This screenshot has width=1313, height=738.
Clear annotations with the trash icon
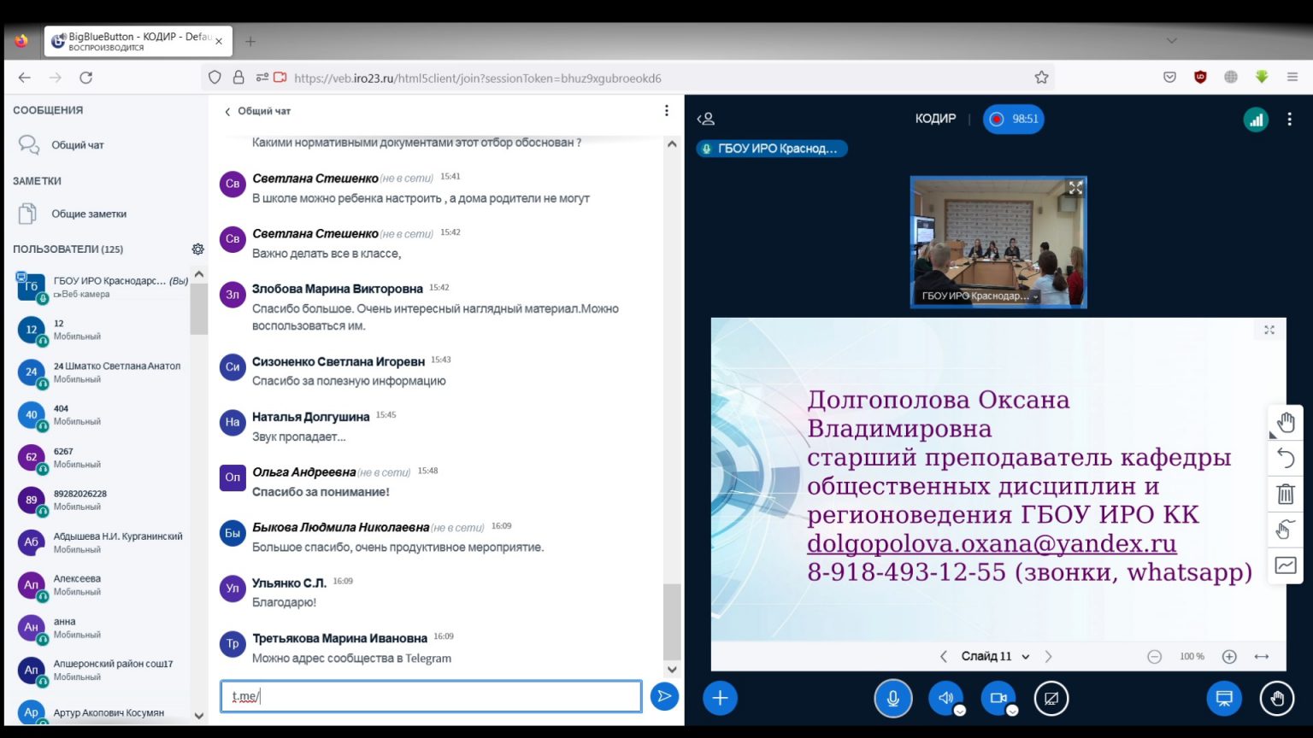coord(1285,494)
